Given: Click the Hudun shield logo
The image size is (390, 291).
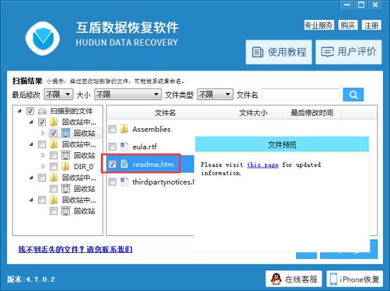Looking at the screenshot, I should point(43,39).
